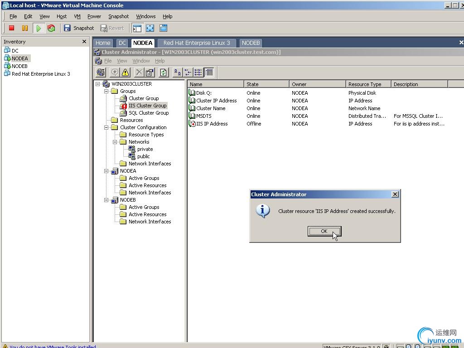The image size is (464, 348).
Task: Switch to Large Icons view
Action: (177, 72)
